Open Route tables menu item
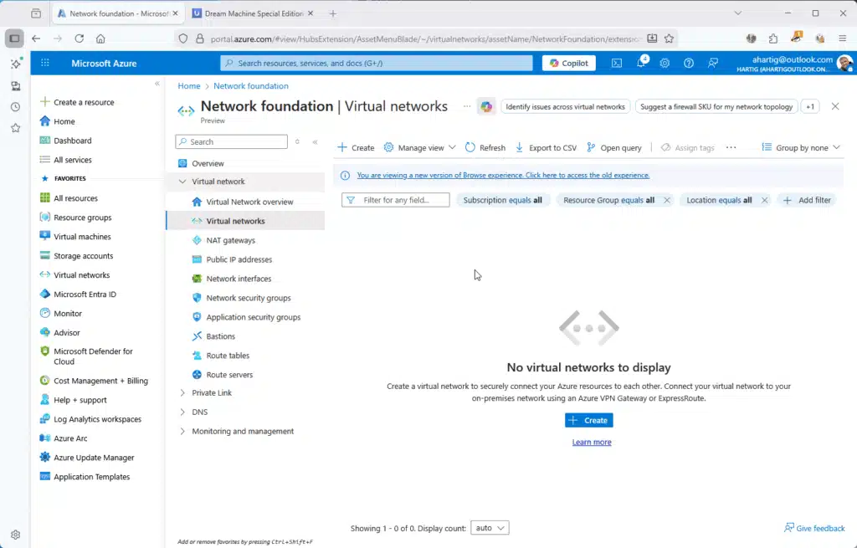This screenshot has height=548, width=857. pyautogui.click(x=228, y=355)
